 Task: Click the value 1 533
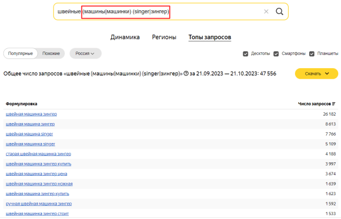(x=331, y=213)
